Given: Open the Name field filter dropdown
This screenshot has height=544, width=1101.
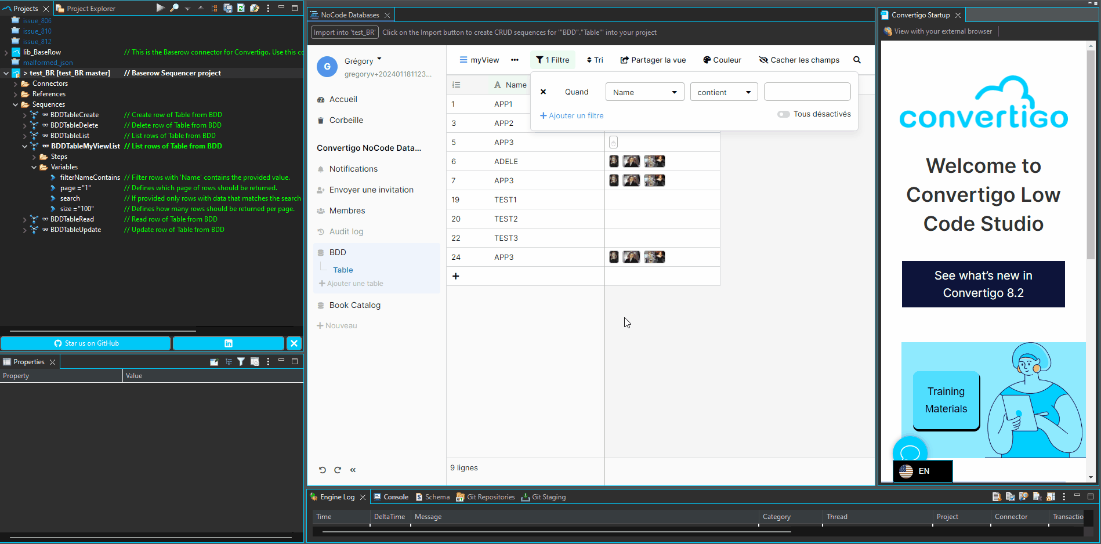Looking at the screenshot, I should pyautogui.click(x=644, y=92).
